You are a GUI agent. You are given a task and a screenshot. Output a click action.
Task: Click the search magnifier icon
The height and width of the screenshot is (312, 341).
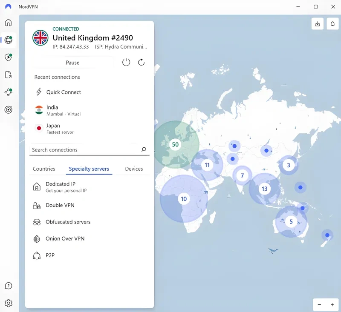coord(144,149)
